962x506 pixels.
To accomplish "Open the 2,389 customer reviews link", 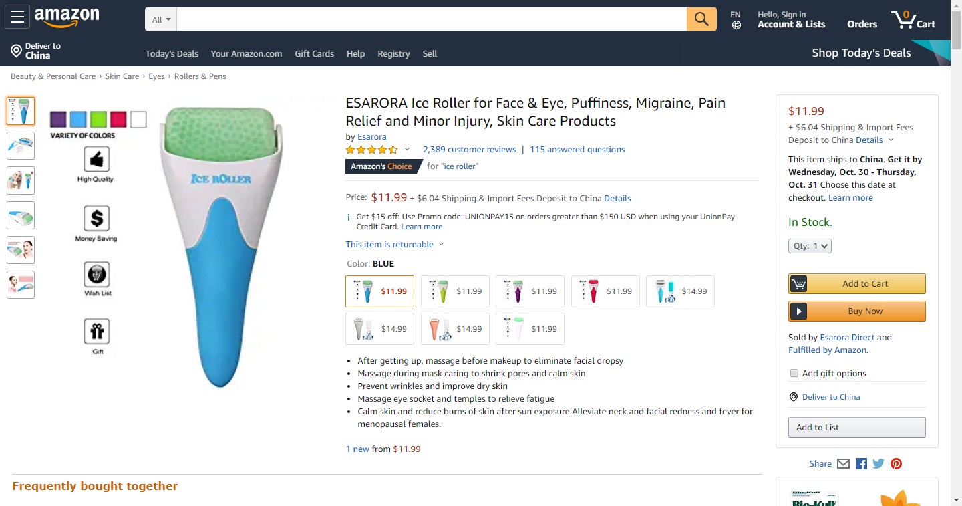I will (469, 150).
